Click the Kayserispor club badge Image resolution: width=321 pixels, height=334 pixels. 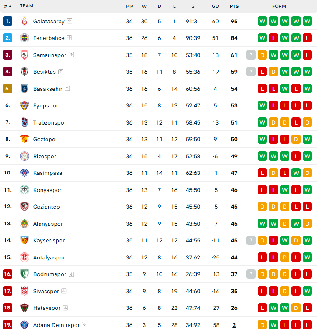click(25, 240)
